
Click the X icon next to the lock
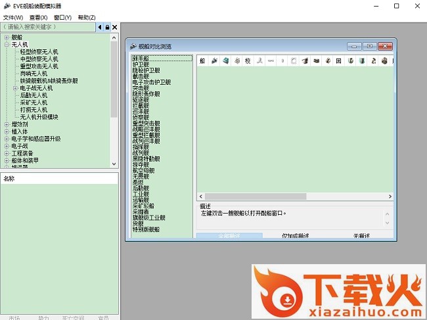tap(115, 27)
